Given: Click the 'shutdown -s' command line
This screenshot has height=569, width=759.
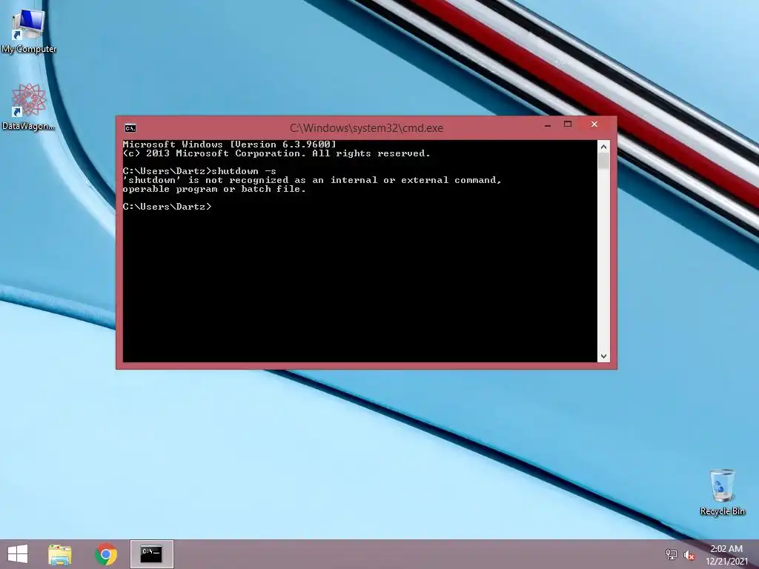Looking at the screenshot, I should (199, 171).
